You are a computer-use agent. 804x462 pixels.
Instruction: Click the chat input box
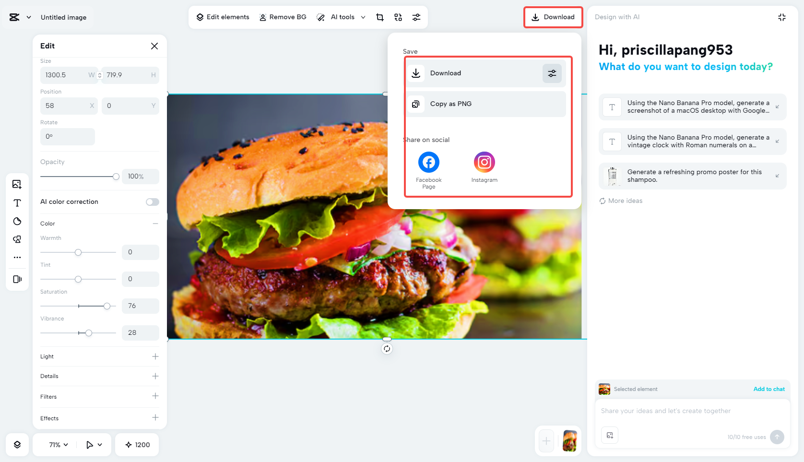click(692, 412)
